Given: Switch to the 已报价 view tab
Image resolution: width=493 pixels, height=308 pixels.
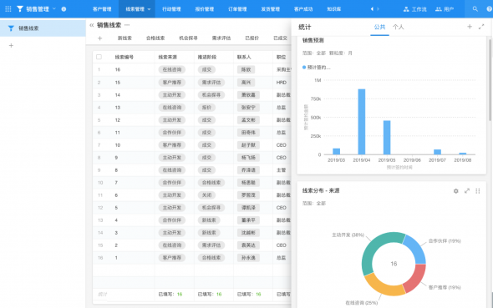Looking at the screenshot, I should click(x=252, y=38).
